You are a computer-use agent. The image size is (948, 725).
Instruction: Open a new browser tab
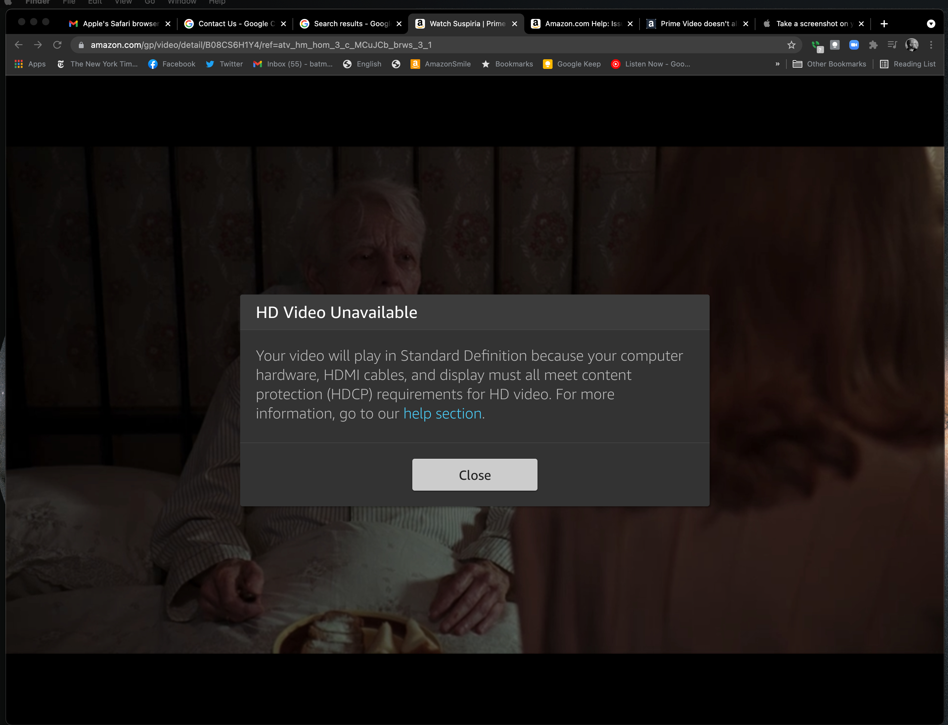coord(884,24)
